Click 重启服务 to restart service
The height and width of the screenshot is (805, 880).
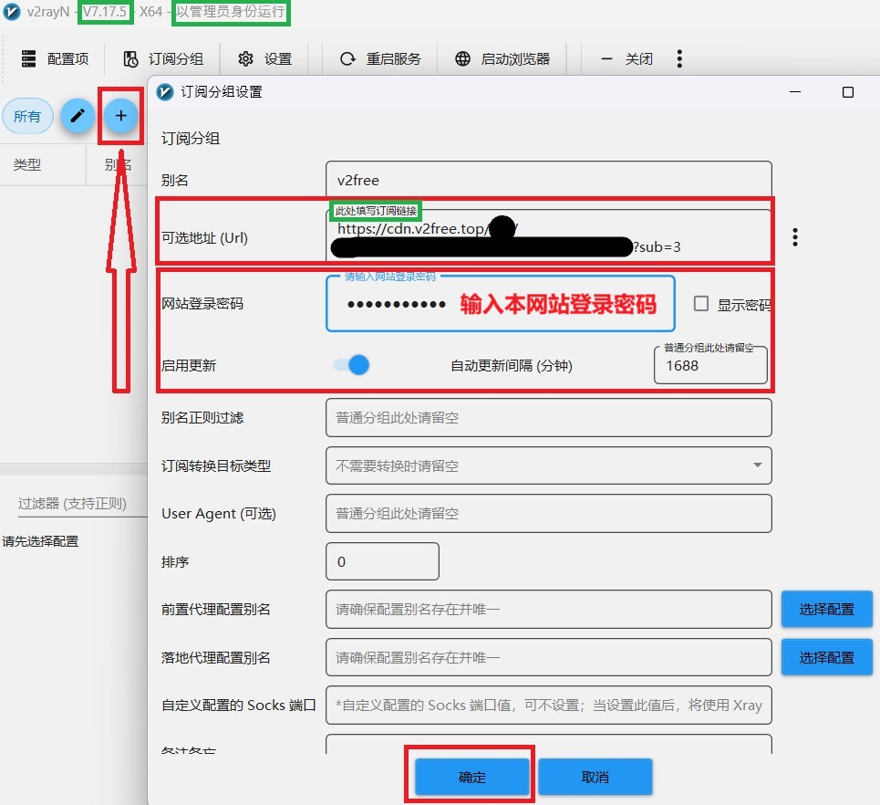[380, 58]
